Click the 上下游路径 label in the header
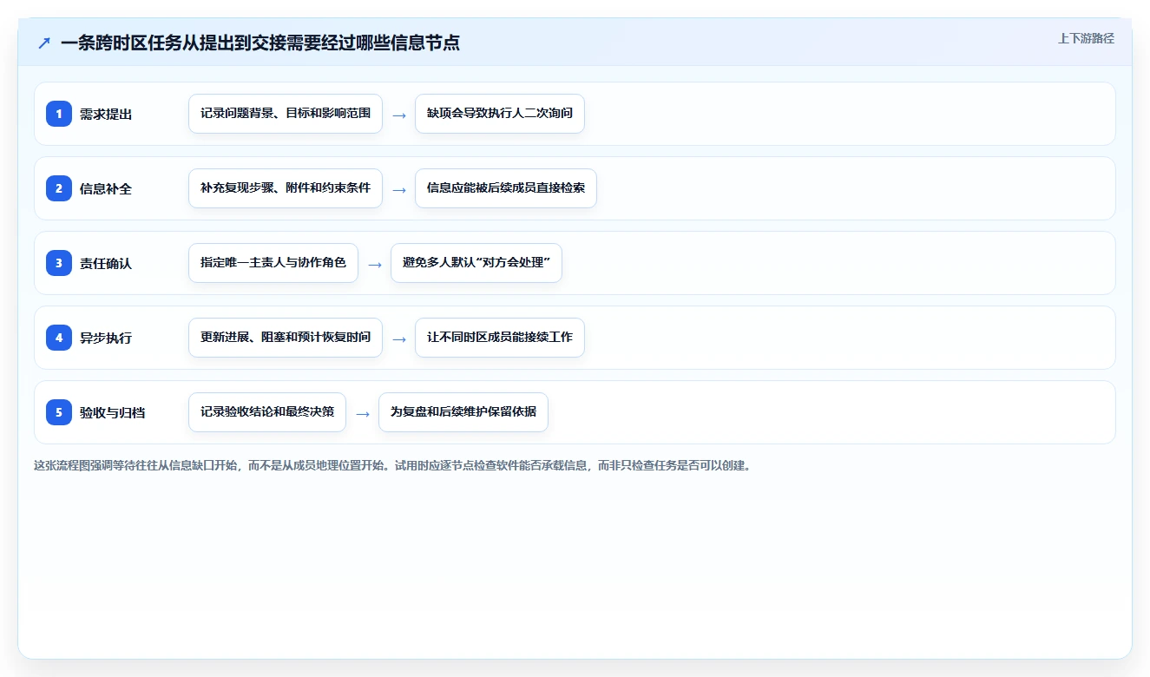This screenshot has width=1150, height=677. click(1086, 38)
